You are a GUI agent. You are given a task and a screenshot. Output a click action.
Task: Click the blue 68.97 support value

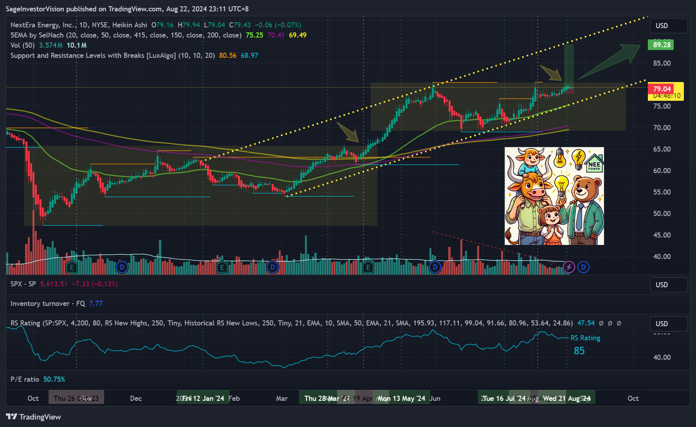249,55
